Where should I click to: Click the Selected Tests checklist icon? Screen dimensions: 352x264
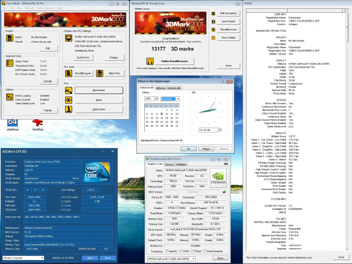[9, 63]
